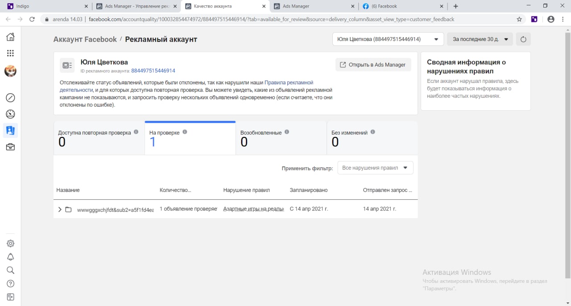Switch to Возобновленные tab
This screenshot has height=306, width=571.
281,138
